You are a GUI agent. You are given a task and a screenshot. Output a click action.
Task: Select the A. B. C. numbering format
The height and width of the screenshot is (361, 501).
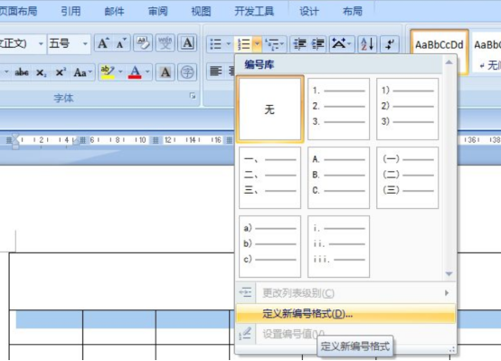pyautogui.click(x=339, y=177)
